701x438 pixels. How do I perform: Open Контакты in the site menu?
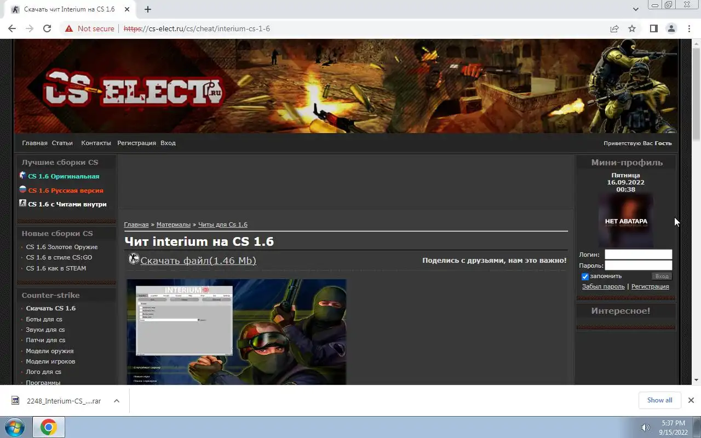(x=96, y=143)
